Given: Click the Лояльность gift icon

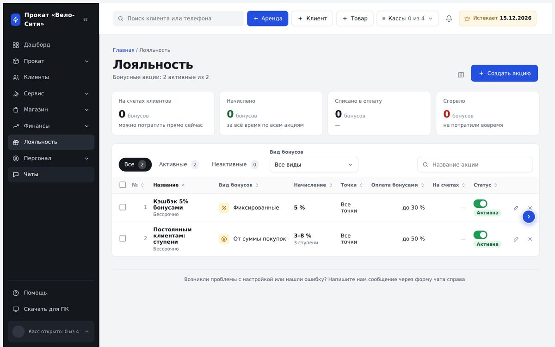Looking at the screenshot, I should click(x=16, y=142).
